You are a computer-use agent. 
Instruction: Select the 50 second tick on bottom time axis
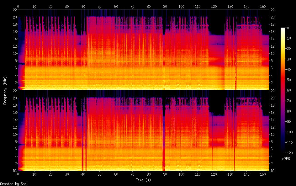point(99,174)
